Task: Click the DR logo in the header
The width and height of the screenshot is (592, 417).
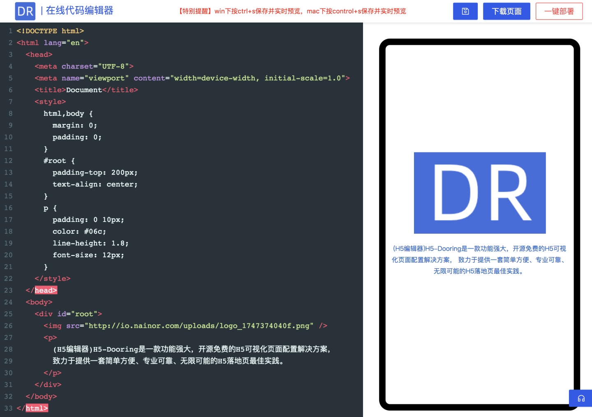Action: [25, 11]
